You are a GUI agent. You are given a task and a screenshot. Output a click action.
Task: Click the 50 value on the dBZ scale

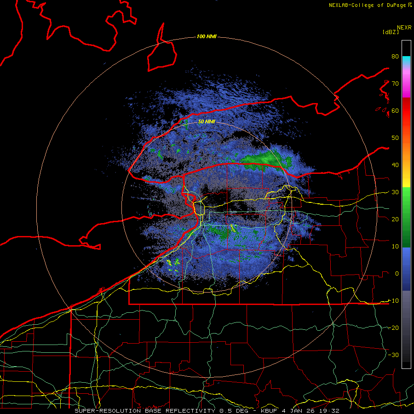point(395,138)
